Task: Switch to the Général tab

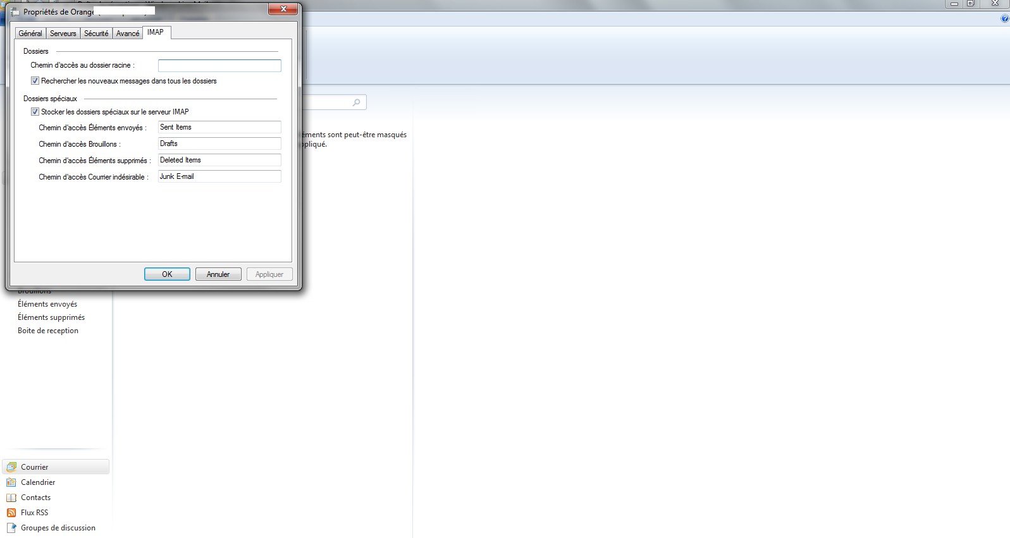Action: [30, 34]
